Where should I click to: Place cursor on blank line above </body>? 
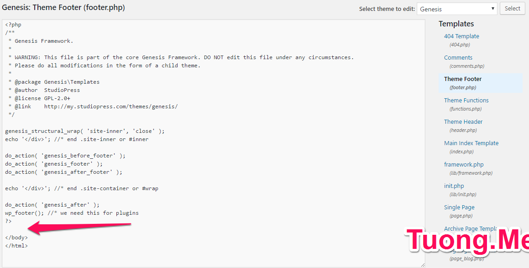(91, 229)
